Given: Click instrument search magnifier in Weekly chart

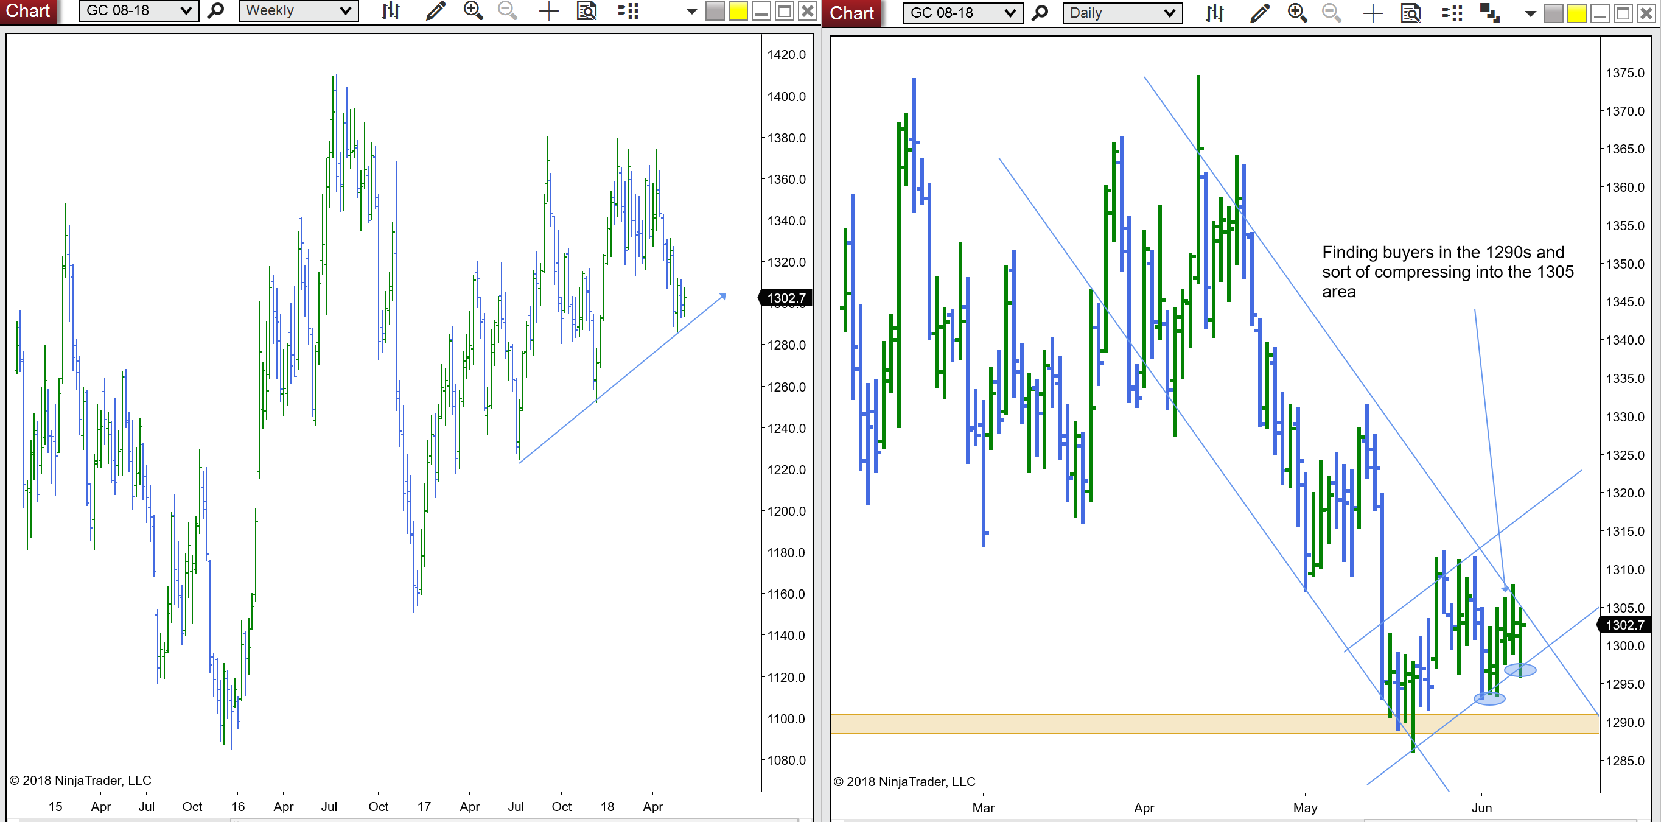Looking at the screenshot, I should (217, 11).
